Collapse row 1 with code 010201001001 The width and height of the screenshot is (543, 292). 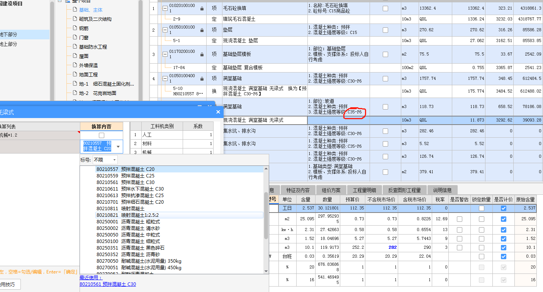point(165,8)
